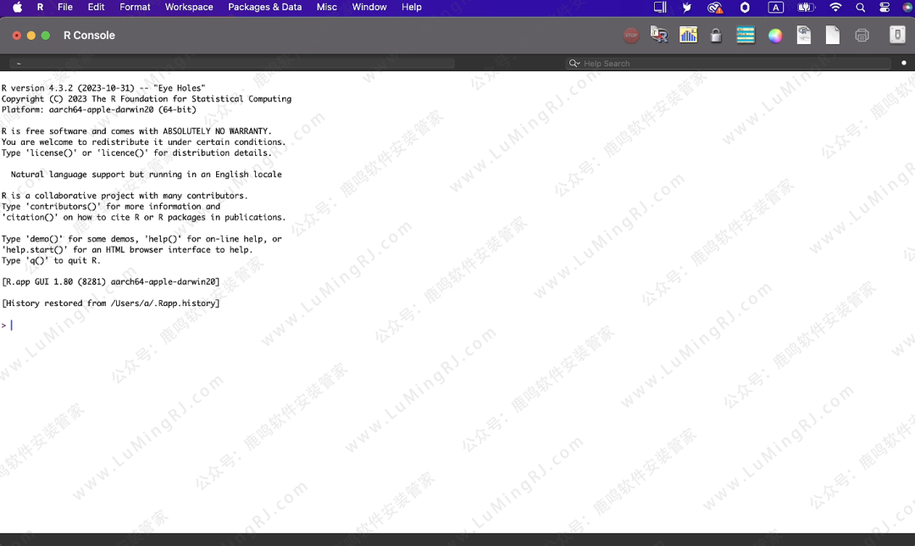This screenshot has height=546, width=915.
Task: Click the working directory path field
Action: pyautogui.click(x=232, y=64)
